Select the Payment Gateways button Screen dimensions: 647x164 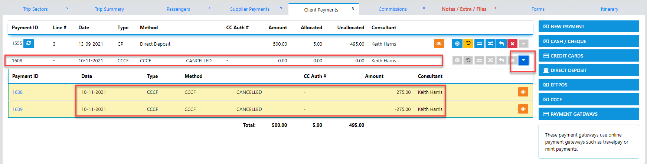[588, 114]
